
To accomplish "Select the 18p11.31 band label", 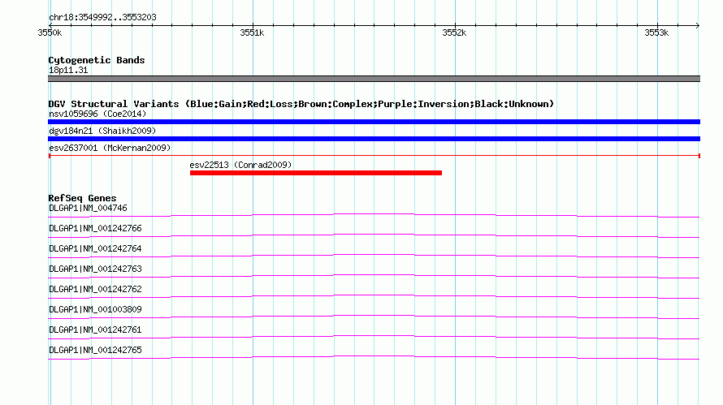I will coord(68,70).
